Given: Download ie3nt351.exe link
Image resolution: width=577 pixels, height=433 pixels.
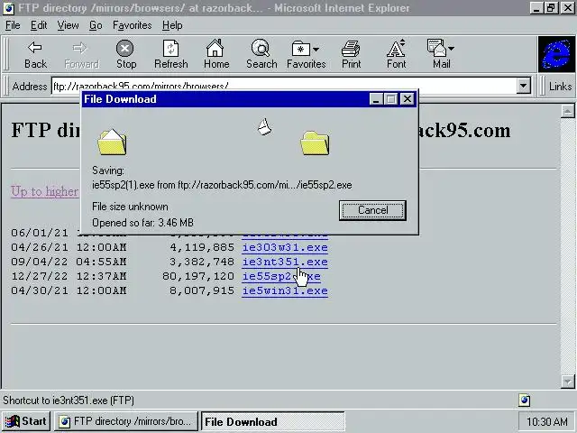Looking at the screenshot, I should click(285, 262).
